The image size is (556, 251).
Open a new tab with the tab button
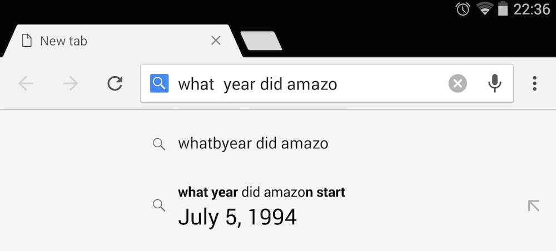pyautogui.click(x=261, y=42)
